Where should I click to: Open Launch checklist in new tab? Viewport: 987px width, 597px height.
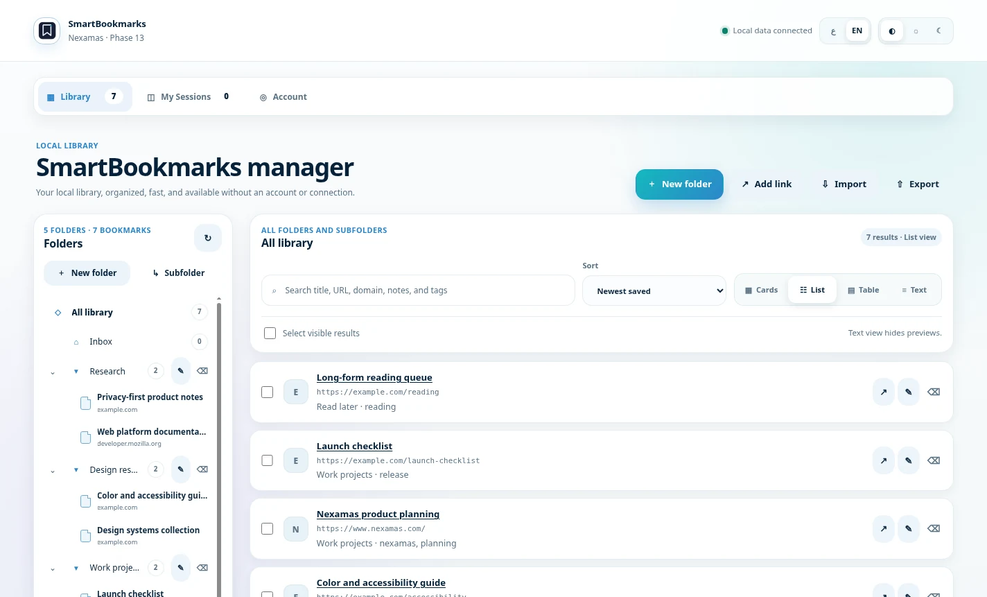tap(884, 460)
